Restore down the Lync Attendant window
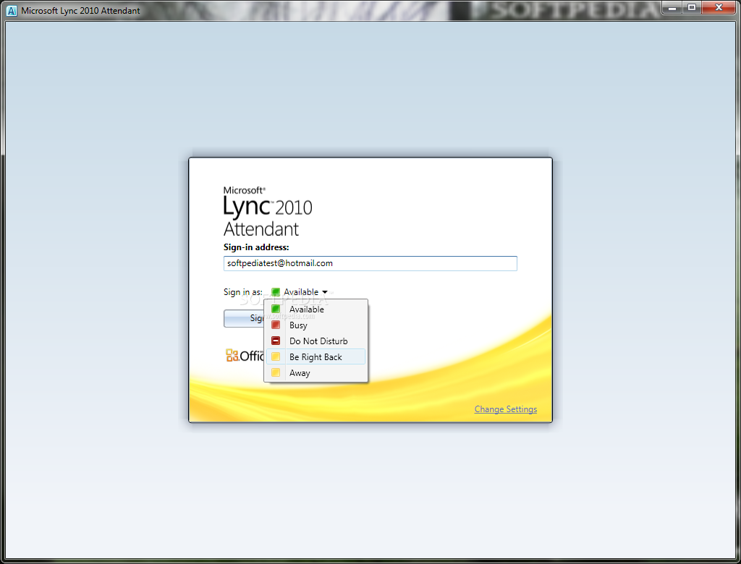This screenshot has height=564, width=741. pos(692,7)
